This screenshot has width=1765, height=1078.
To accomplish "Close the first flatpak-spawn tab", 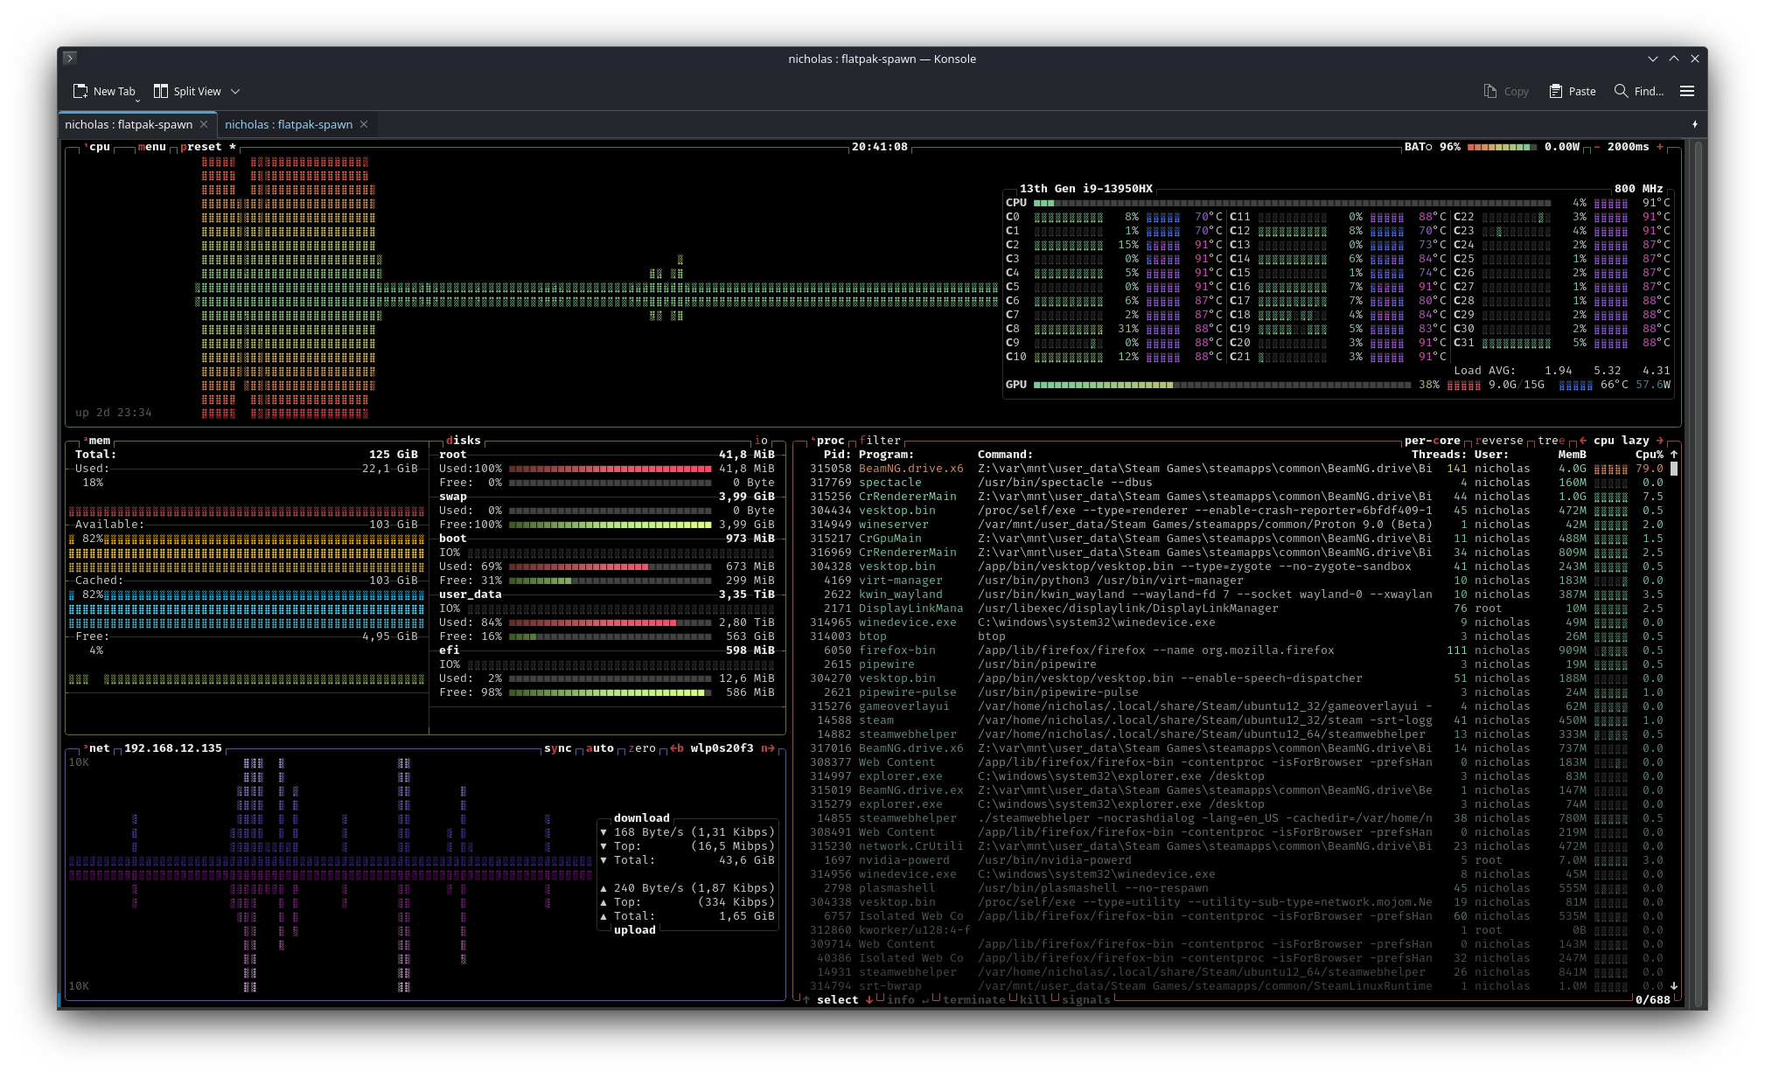I will click(204, 124).
